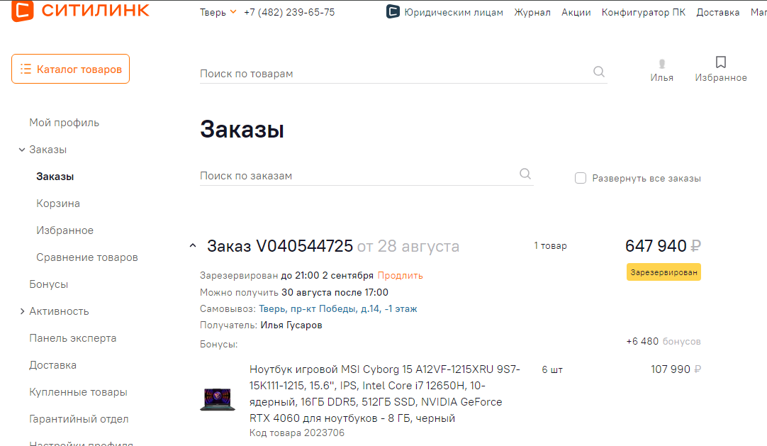
Task: Open Панель эксперта in sidebar
Action: (x=72, y=338)
